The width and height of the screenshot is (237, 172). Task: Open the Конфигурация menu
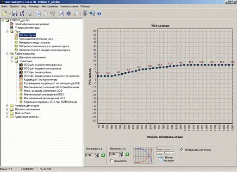pos(69,6)
